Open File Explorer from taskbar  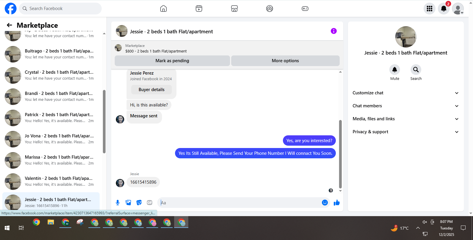pyautogui.click(x=51, y=222)
